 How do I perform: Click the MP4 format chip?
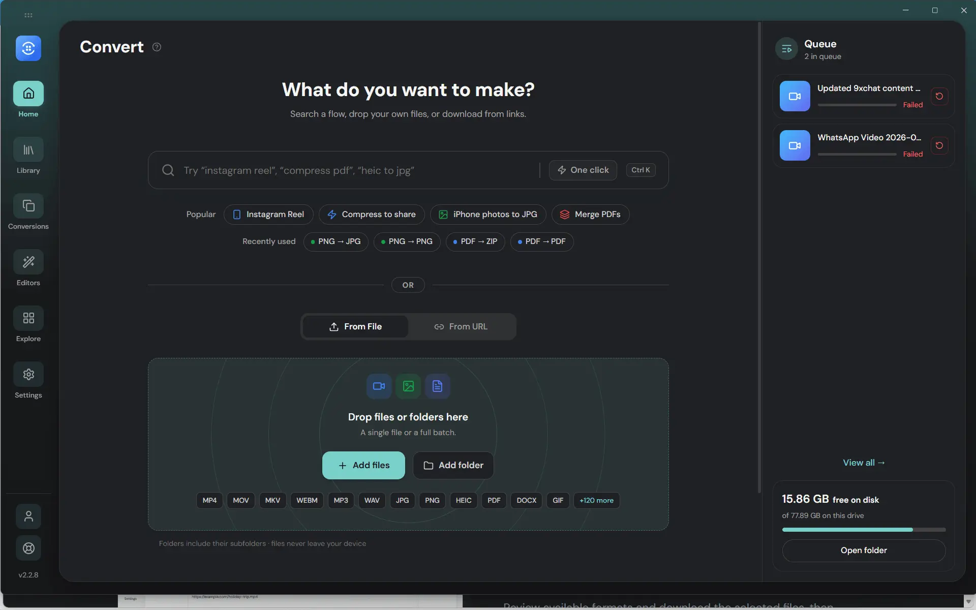click(x=209, y=500)
